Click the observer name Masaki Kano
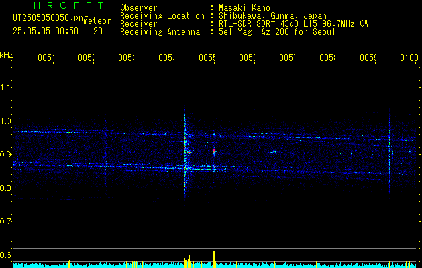Screen dimensions: 422x268 [244, 8]
